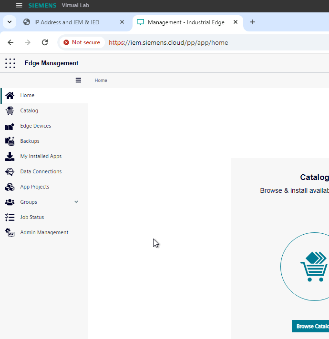Expand the Groups chevron arrow

(x=76, y=202)
